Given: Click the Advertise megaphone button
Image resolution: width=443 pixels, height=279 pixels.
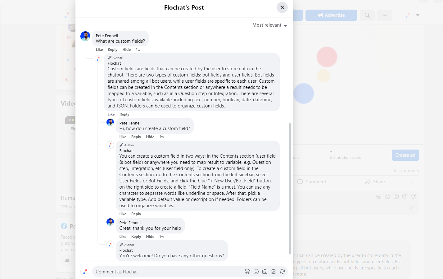Looking at the screenshot, I should 331,15.
